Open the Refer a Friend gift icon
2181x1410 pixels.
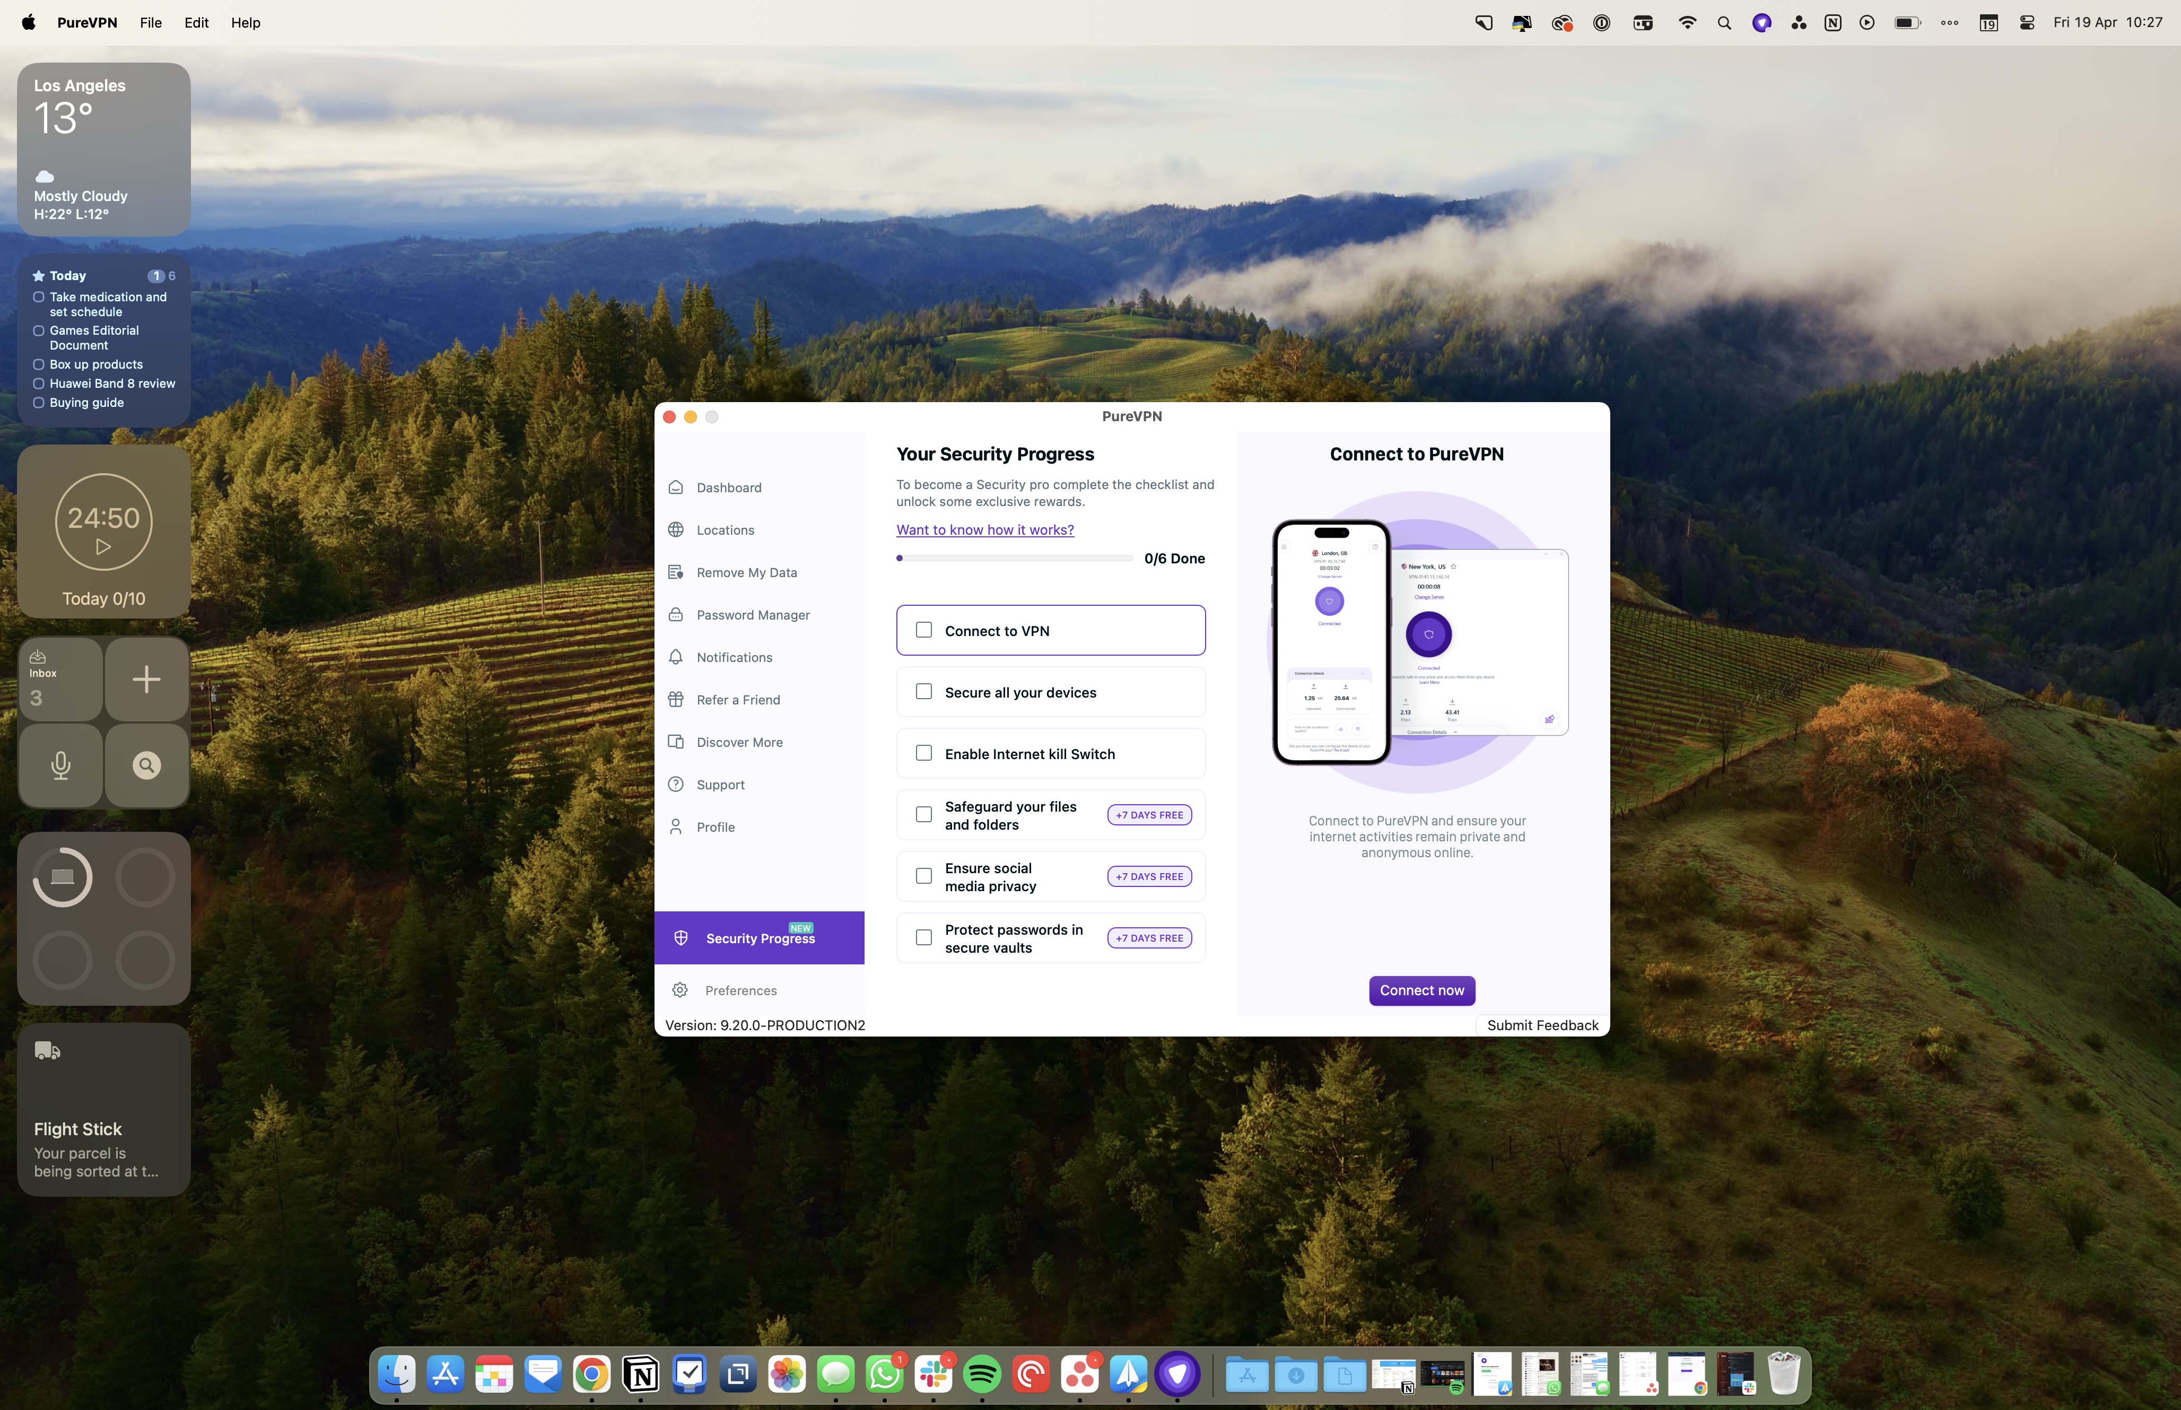[x=675, y=700]
